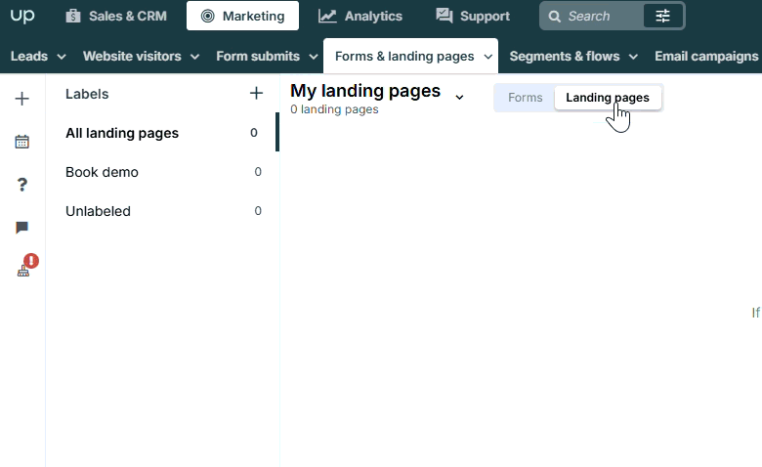Open the Marketing section
The width and height of the screenshot is (762, 467).
click(242, 16)
